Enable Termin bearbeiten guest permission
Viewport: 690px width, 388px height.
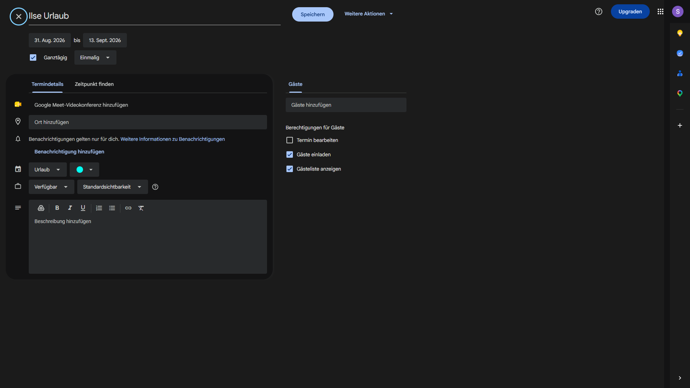(x=290, y=140)
